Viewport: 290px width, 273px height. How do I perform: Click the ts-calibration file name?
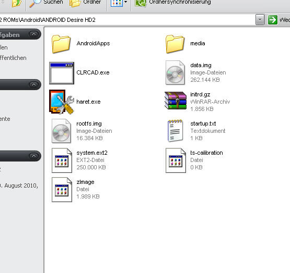click(x=206, y=153)
